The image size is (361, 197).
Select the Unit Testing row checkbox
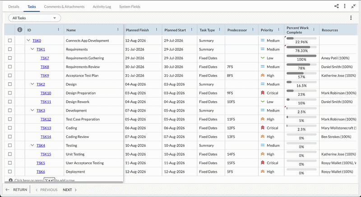click(10, 154)
